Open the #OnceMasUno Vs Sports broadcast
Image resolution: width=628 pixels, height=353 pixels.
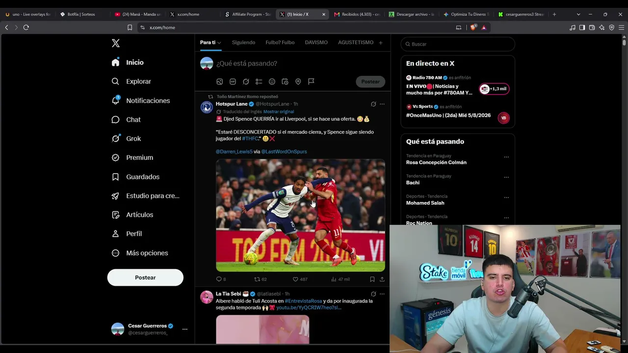458,112
